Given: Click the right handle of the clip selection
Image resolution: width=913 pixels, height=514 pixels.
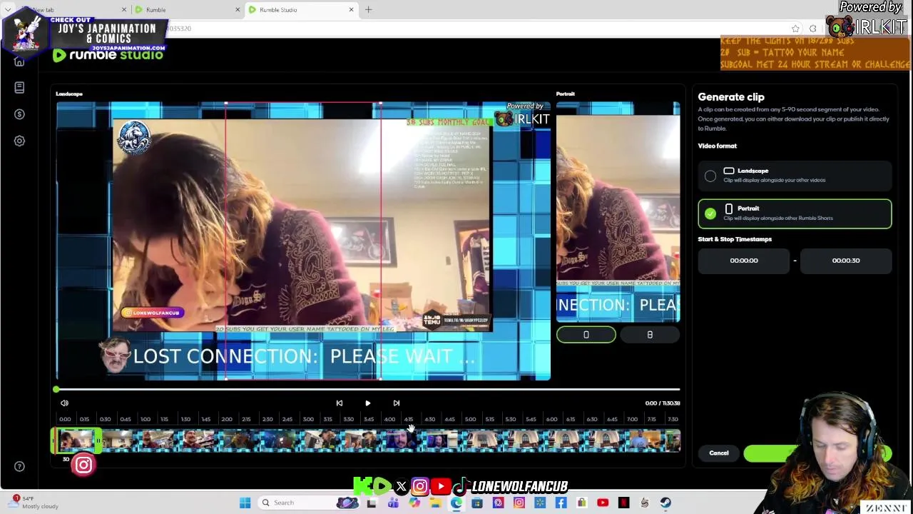Looking at the screenshot, I should pos(98,441).
